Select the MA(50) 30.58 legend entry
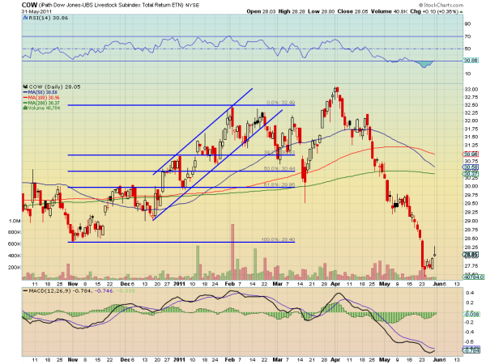 42,92
